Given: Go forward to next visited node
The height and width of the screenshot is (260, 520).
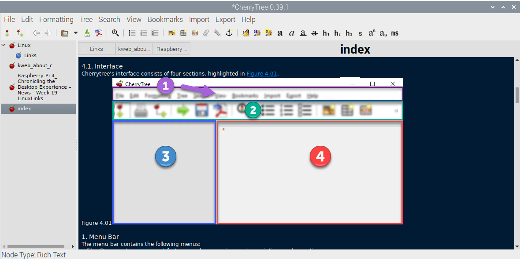Looking at the screenshot, I should pyautogui.click(x=48, y=33).
